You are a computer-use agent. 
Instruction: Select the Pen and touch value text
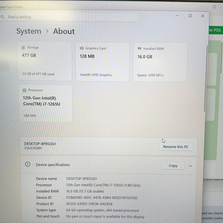[x=105, y=217]
